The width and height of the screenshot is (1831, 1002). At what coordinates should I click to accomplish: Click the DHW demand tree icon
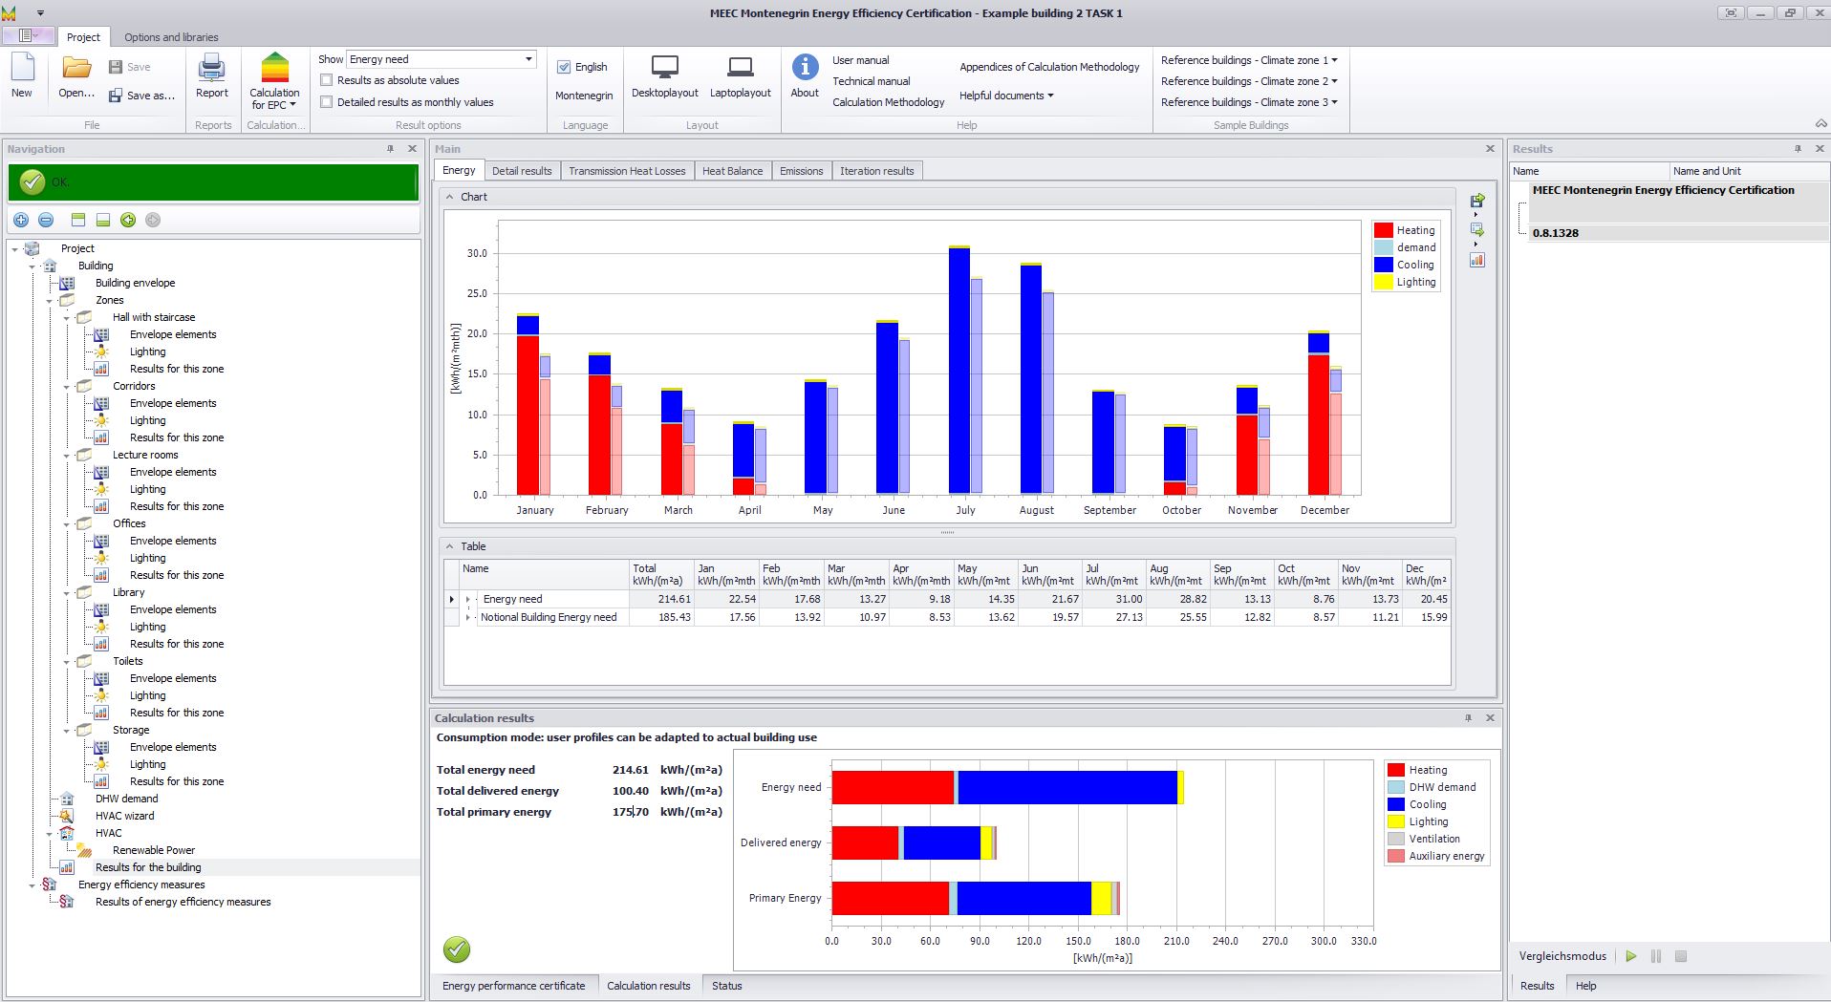tap(67, 799)
